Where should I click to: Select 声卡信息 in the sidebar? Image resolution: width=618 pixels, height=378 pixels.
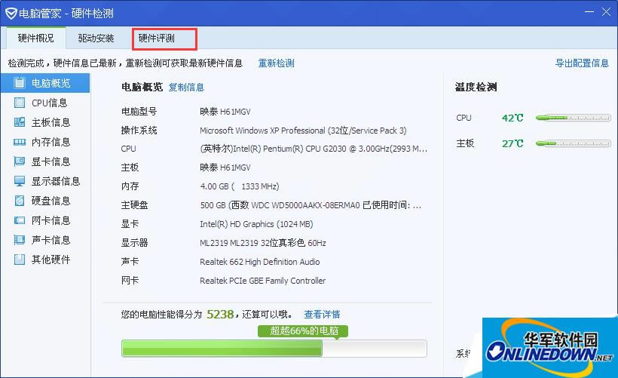coord(45,240)
